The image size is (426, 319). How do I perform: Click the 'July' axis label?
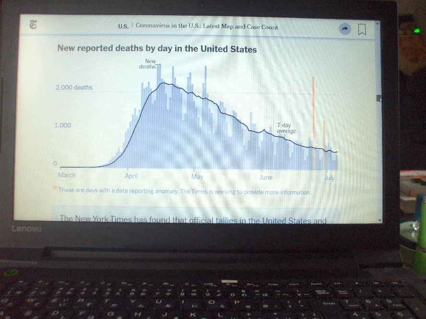point(329,178)
